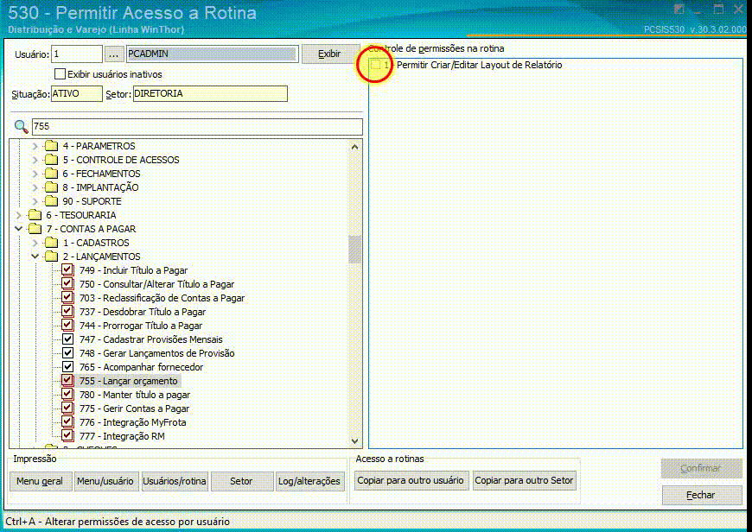This screenshot has width=752, height=532.
Task: Select the 5 - CONTROLE DE ACESSOS folder icon
Action: pyautogui.click(x=51, y=160)
